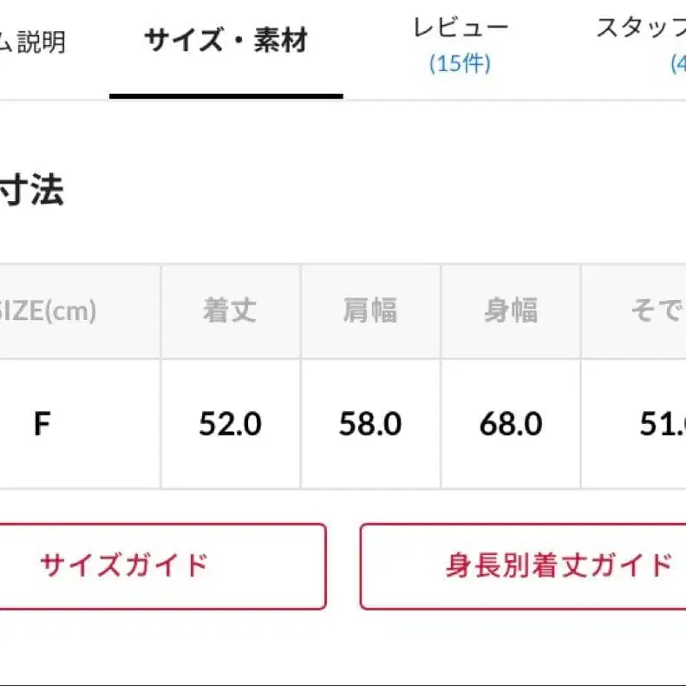This screenshot has height=686, width=686.
Task: Select the サイズ・素材 tab
Action: (x=226, y=40)
